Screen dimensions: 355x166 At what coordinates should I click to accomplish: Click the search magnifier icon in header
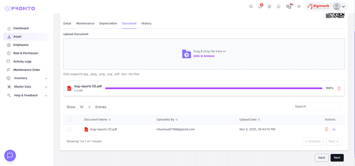click(251, 6)
